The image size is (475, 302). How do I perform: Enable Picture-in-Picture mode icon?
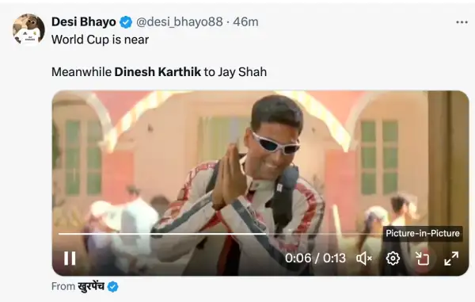pos(422,258)
